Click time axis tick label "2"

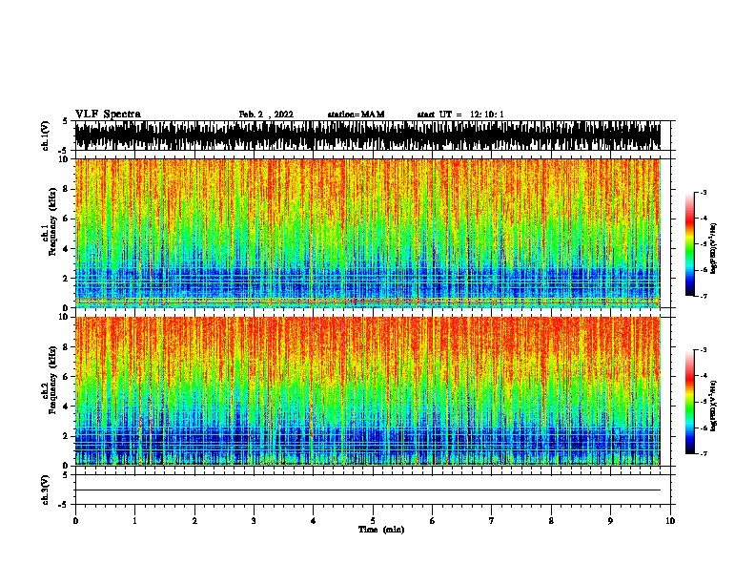[194, 521]
